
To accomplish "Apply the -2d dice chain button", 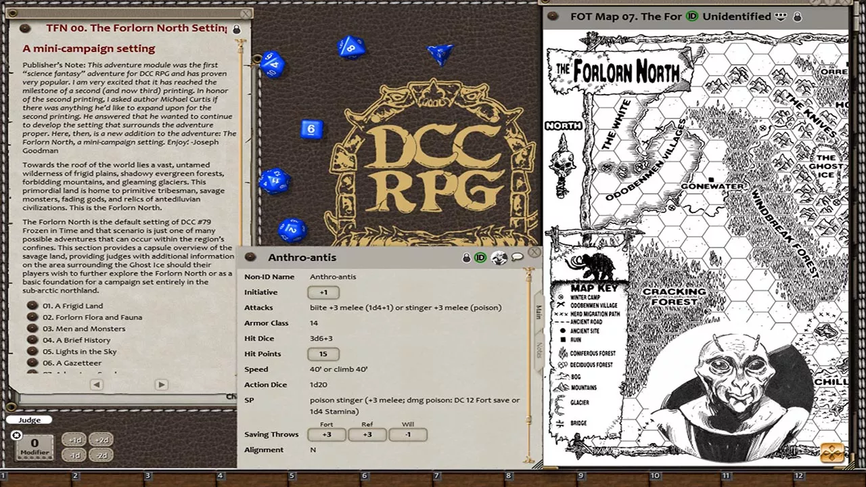I will coord(101,455).
